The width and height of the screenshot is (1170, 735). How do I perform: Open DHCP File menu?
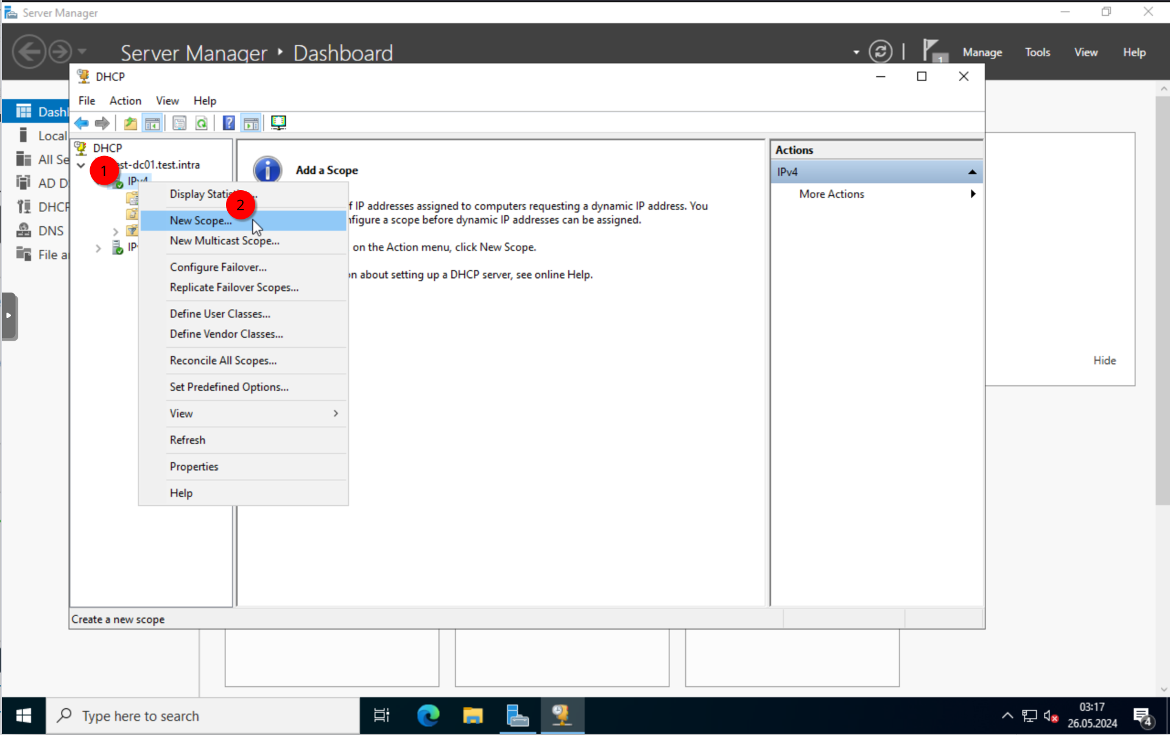click(86, 101)
